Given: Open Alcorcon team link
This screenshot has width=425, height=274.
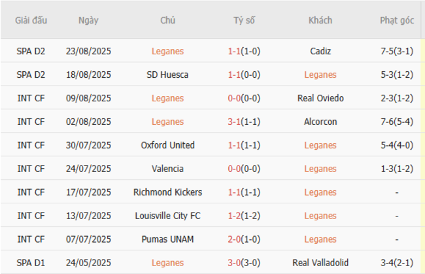Looking at the screenshot, I should tap(320, 122).
